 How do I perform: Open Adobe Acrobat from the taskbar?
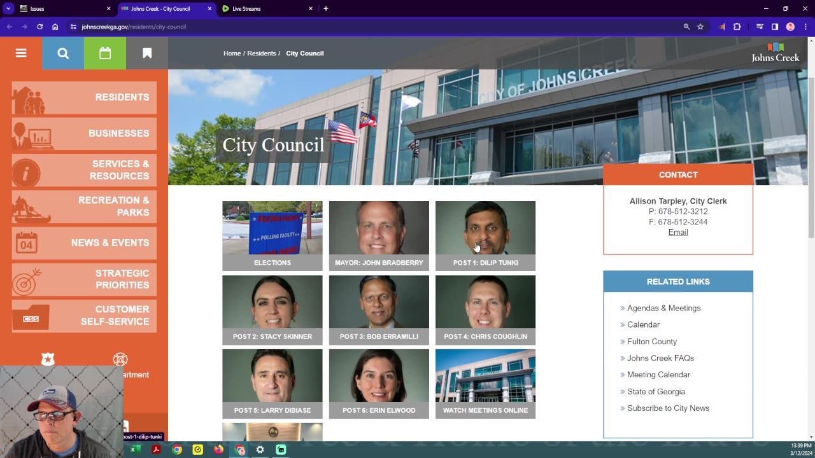pos(156,450)
